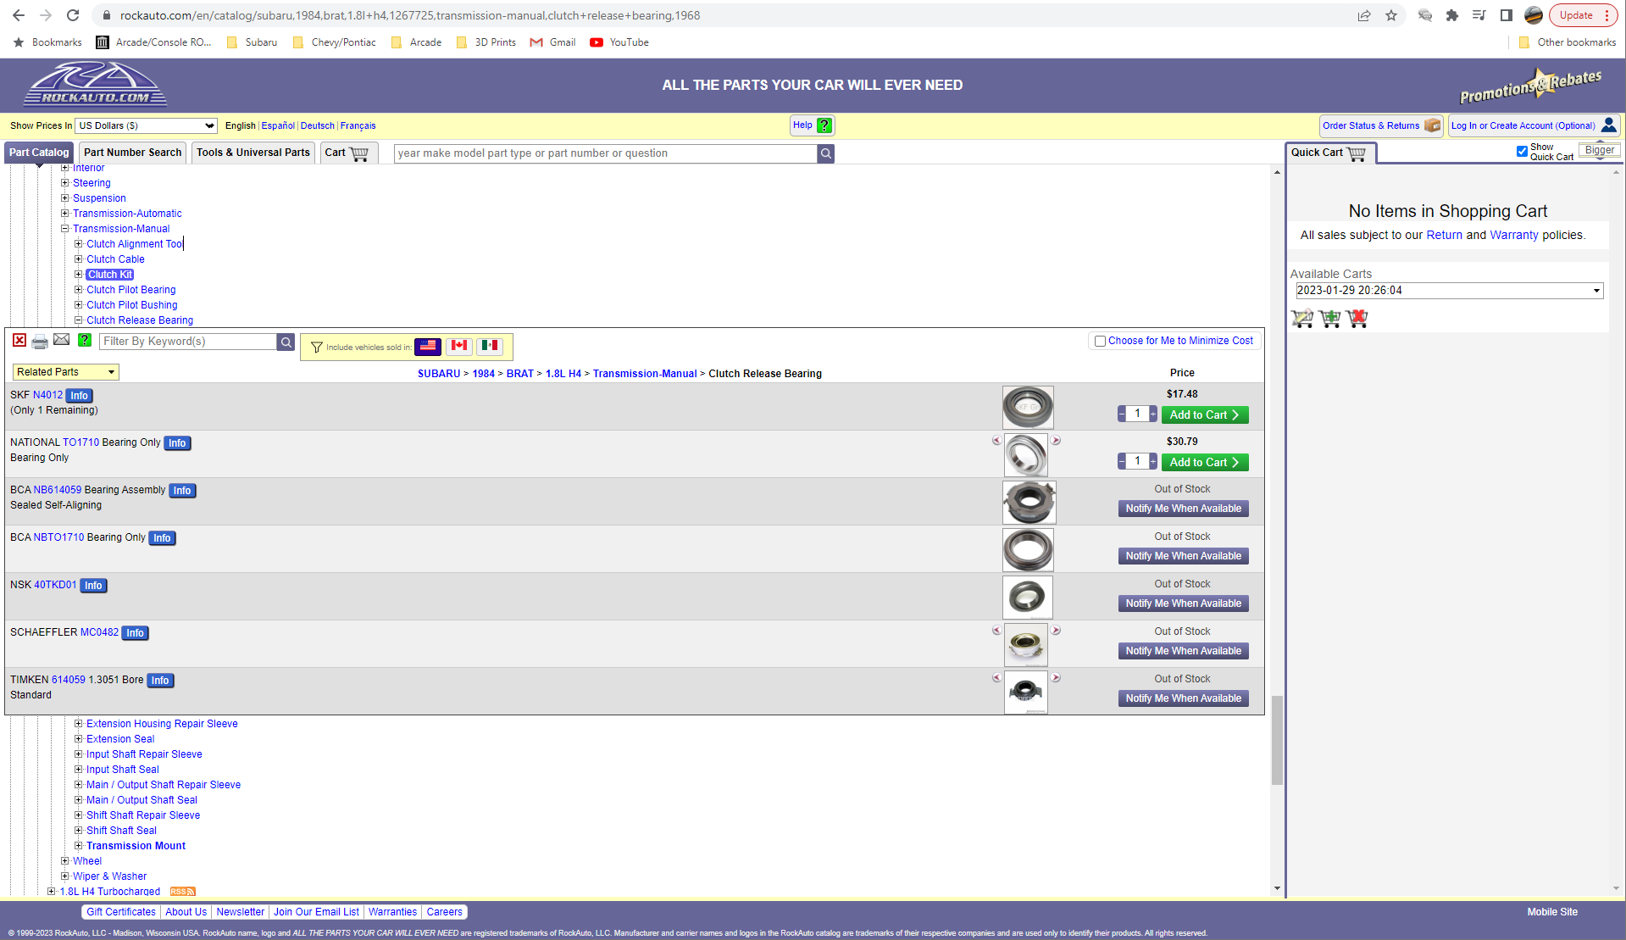View SKF N4012 bearing thumbnail

1028,408
